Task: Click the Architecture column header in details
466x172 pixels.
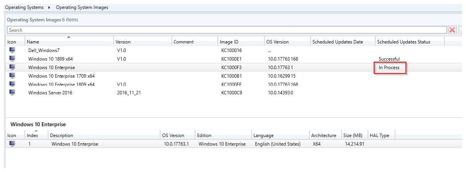Action: tap(323, 136)
